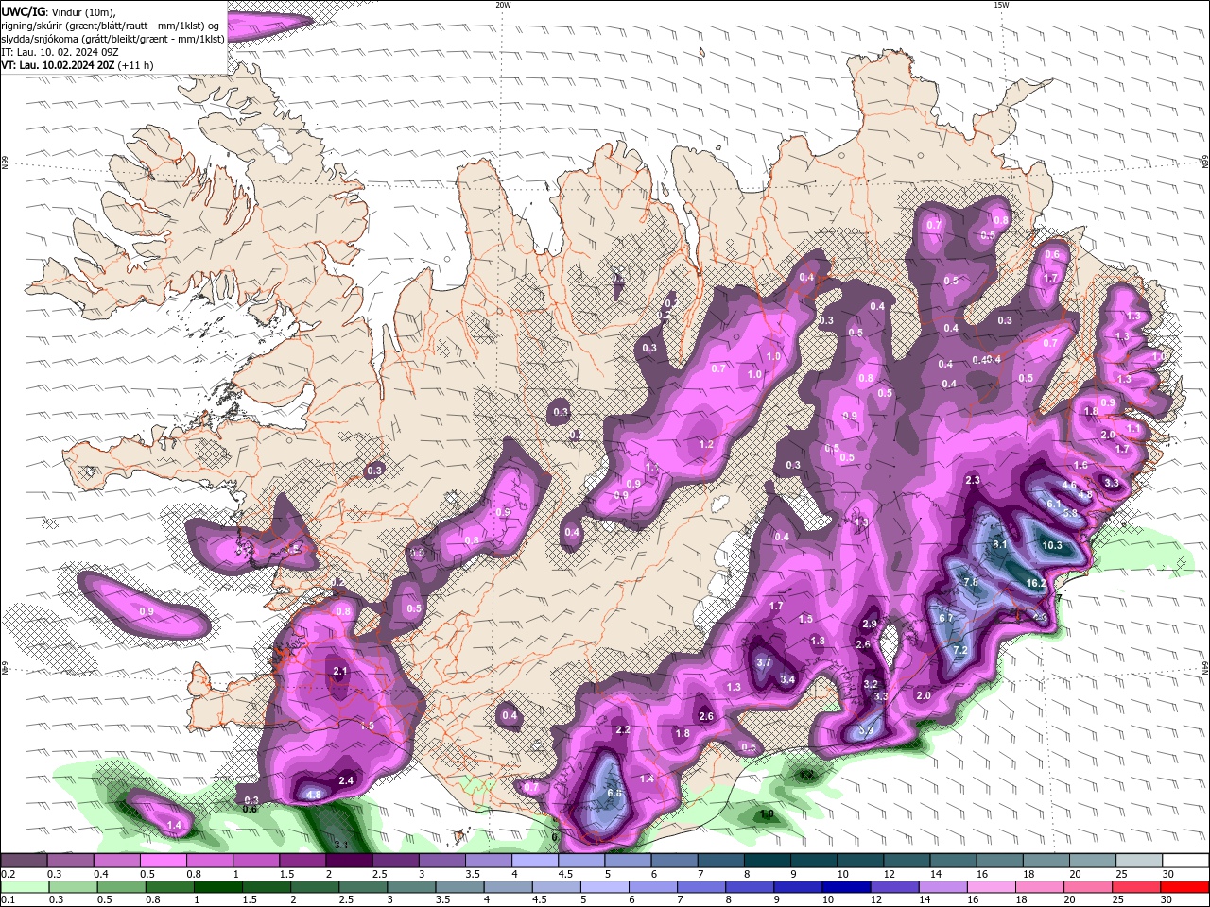Click the '20W' longitude label

503,5
